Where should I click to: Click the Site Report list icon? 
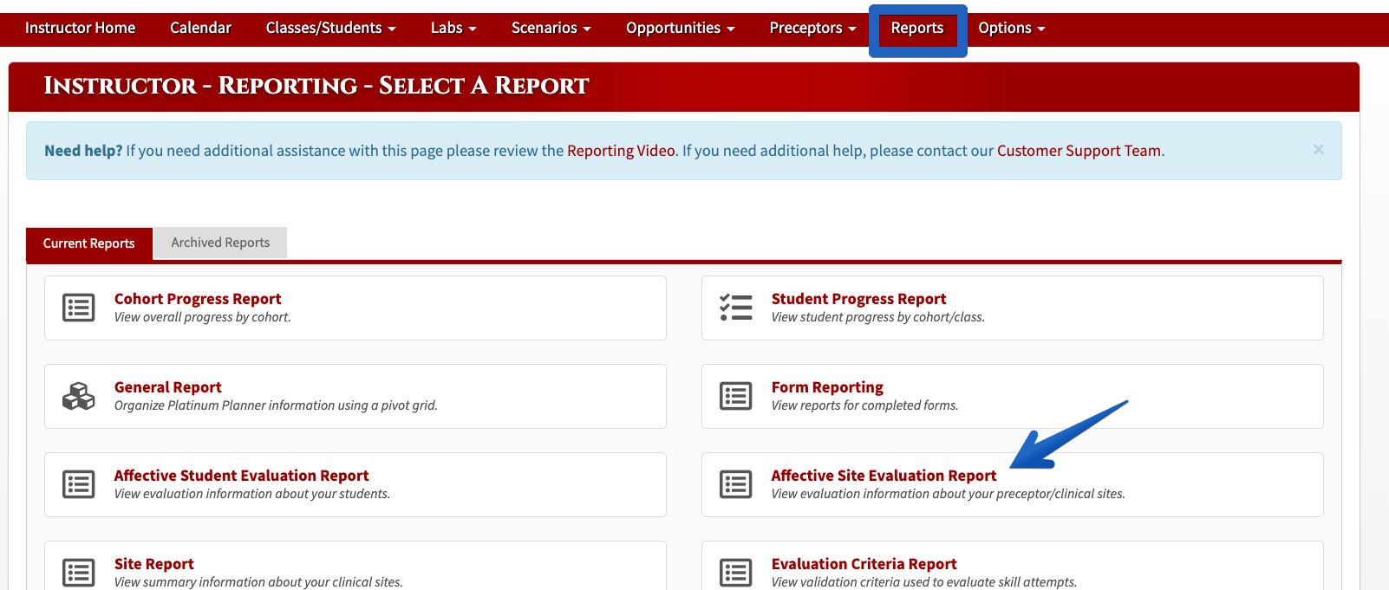pos(79,573)
